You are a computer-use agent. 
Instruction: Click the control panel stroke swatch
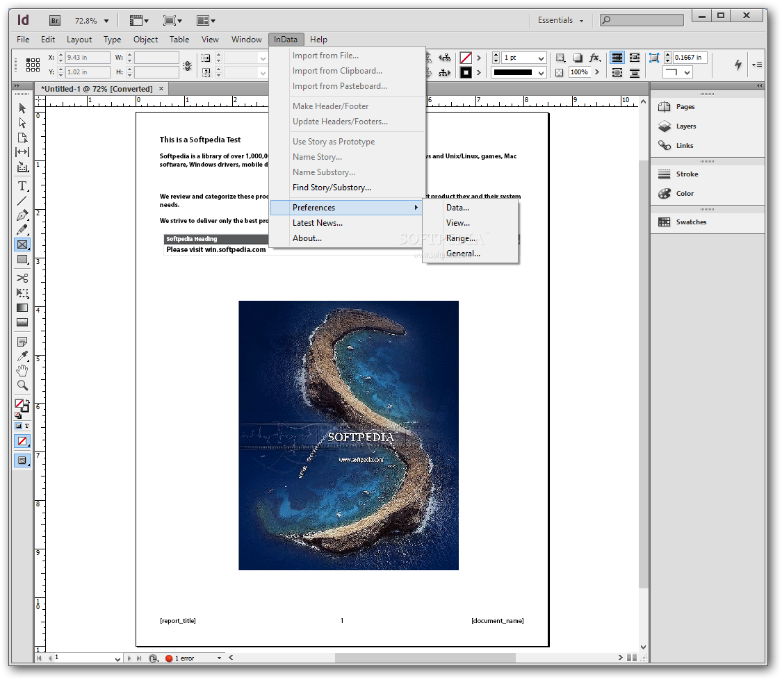[466, 73]
